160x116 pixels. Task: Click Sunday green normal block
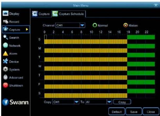tap(141, 37)
